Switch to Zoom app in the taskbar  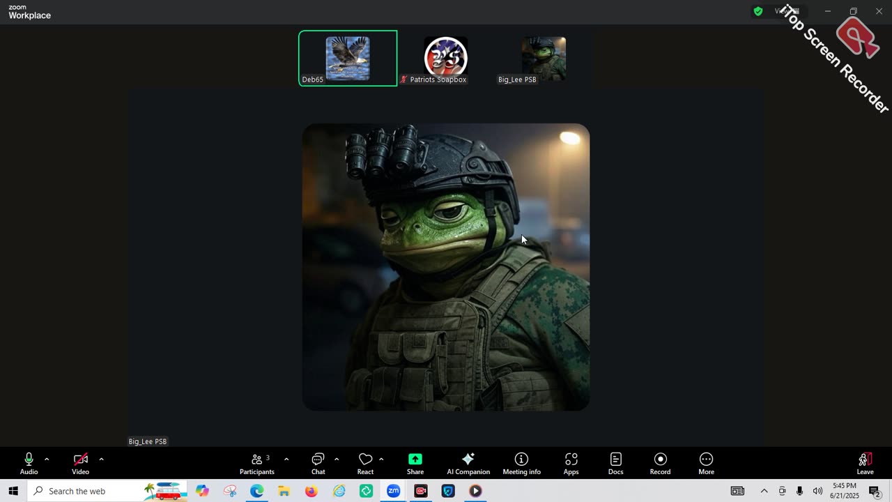pos(393,491)
